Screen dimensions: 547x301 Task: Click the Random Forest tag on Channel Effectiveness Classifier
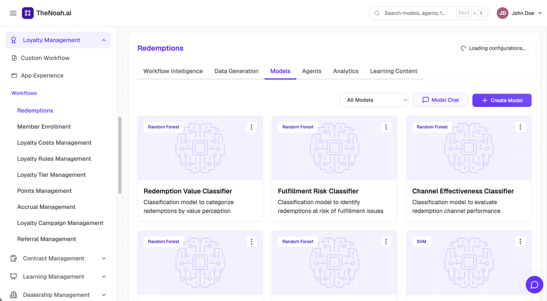click(x=432, y=127)
